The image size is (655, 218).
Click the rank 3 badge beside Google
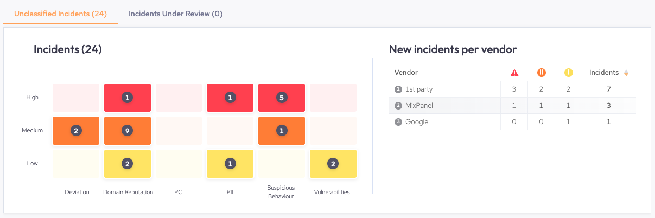398,122
